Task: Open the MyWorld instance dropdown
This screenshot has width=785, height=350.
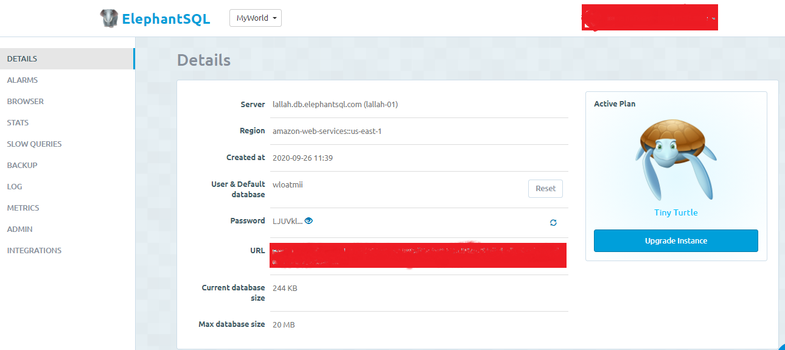Action: (x=256, y=18)
